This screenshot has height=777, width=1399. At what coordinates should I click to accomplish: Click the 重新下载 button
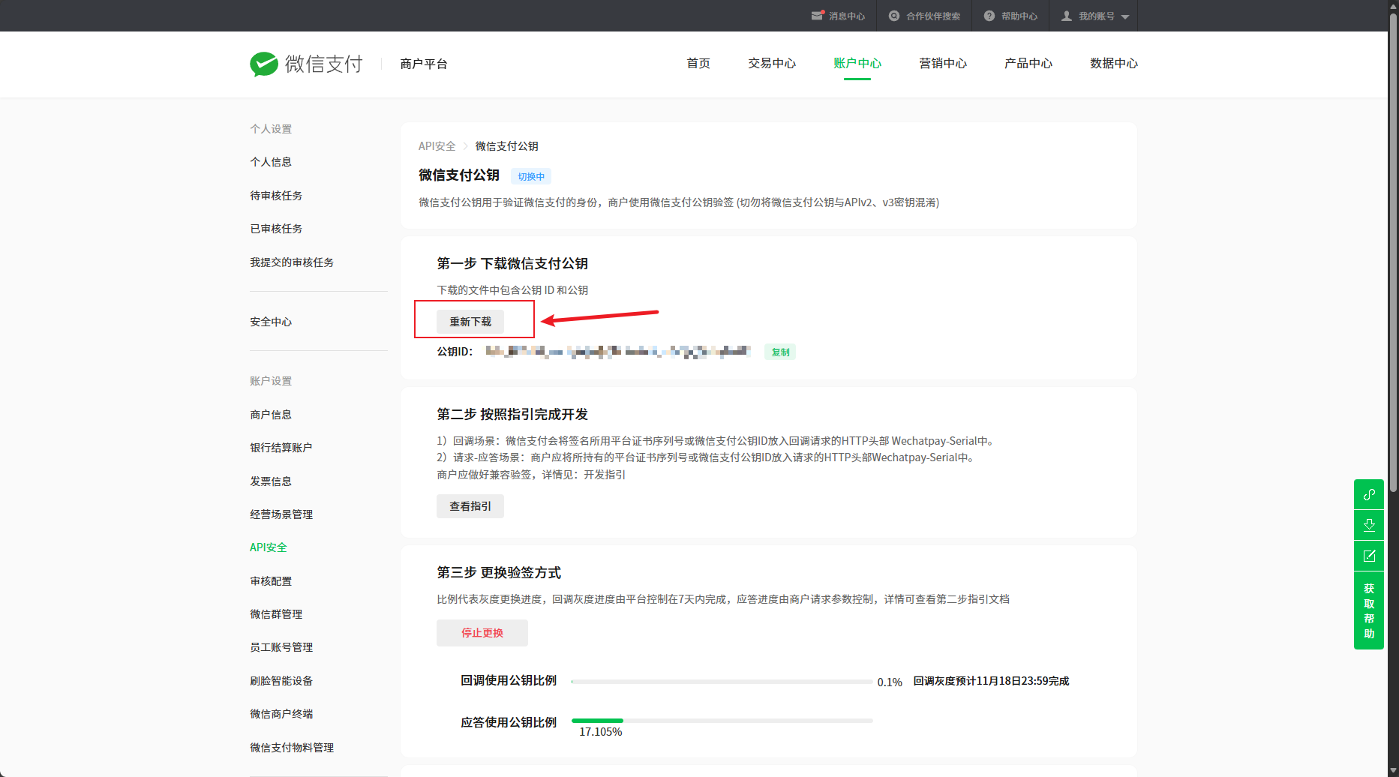pos(470,322)
